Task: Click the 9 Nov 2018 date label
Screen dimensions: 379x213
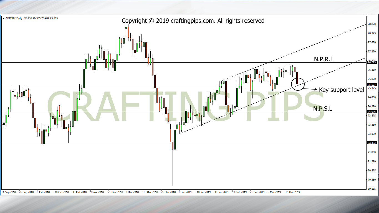Action: [97, 192]
